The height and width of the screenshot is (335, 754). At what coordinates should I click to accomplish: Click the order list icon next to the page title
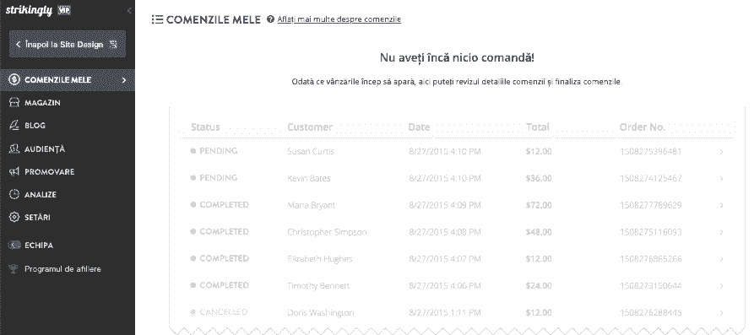157,19
